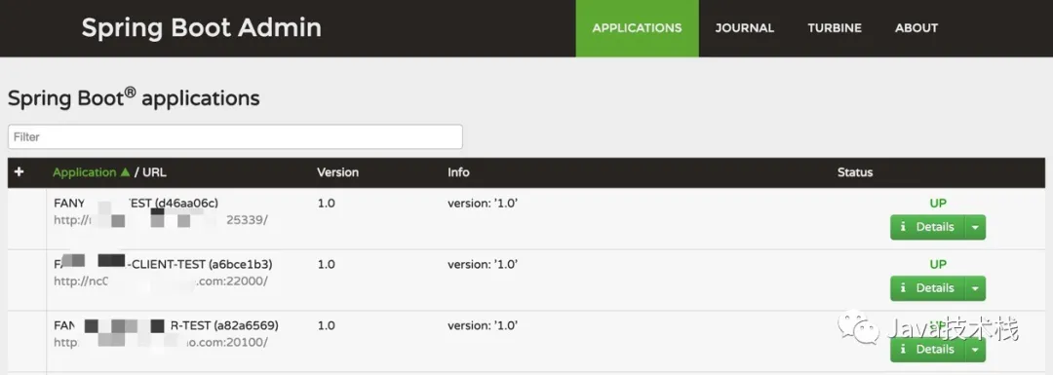Sort by Version column header
The width and height of the screenshot is (1053, 375).
pos(337,172)
